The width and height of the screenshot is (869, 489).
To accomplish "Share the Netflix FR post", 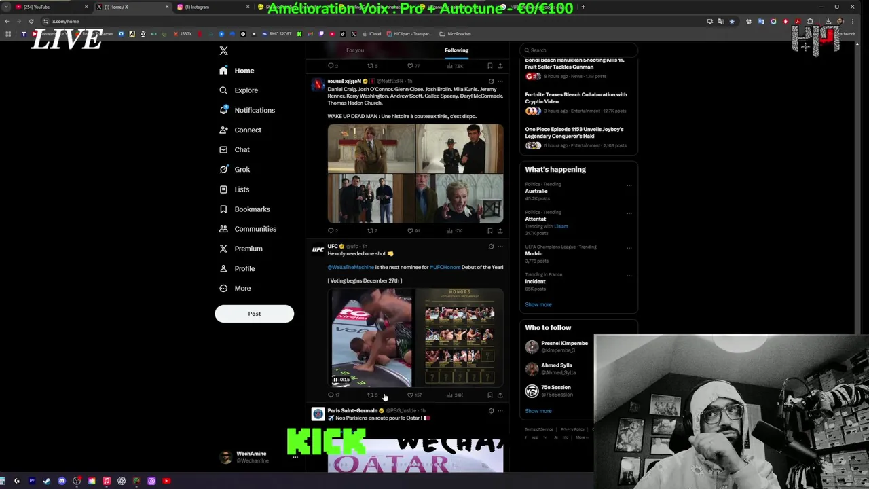I will point(500,230).
